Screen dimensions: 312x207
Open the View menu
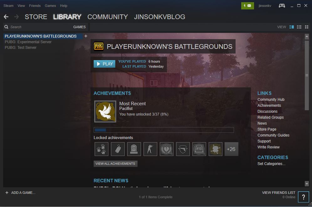pyautogui.click(x=21, y=6)
